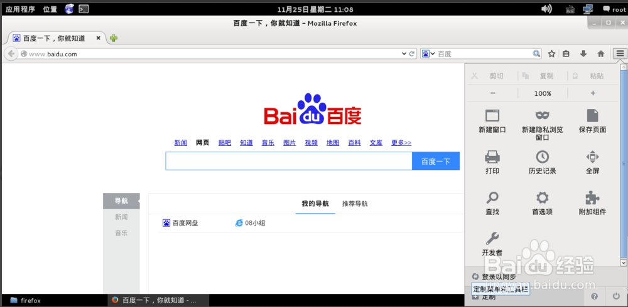Open terminal launcher in top panel
Viewport: 628px width, 307px height.
coord(84,9)
